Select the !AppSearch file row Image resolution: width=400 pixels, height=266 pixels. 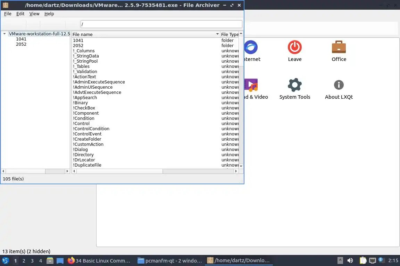pos(155,97)
